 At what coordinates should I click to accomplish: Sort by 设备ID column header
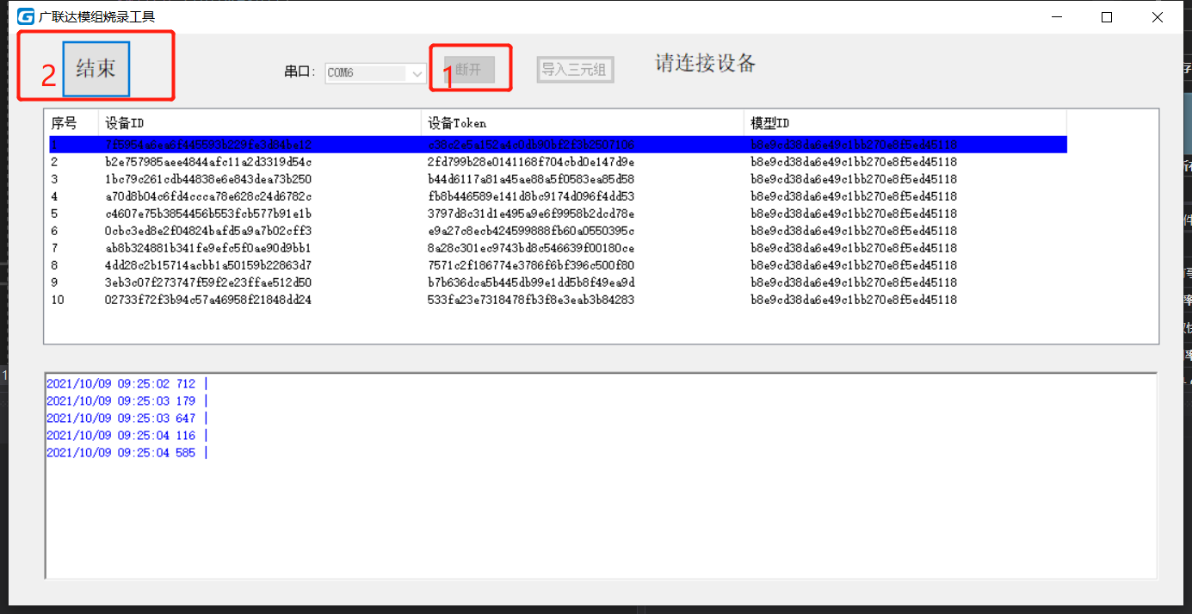[125, 123]
